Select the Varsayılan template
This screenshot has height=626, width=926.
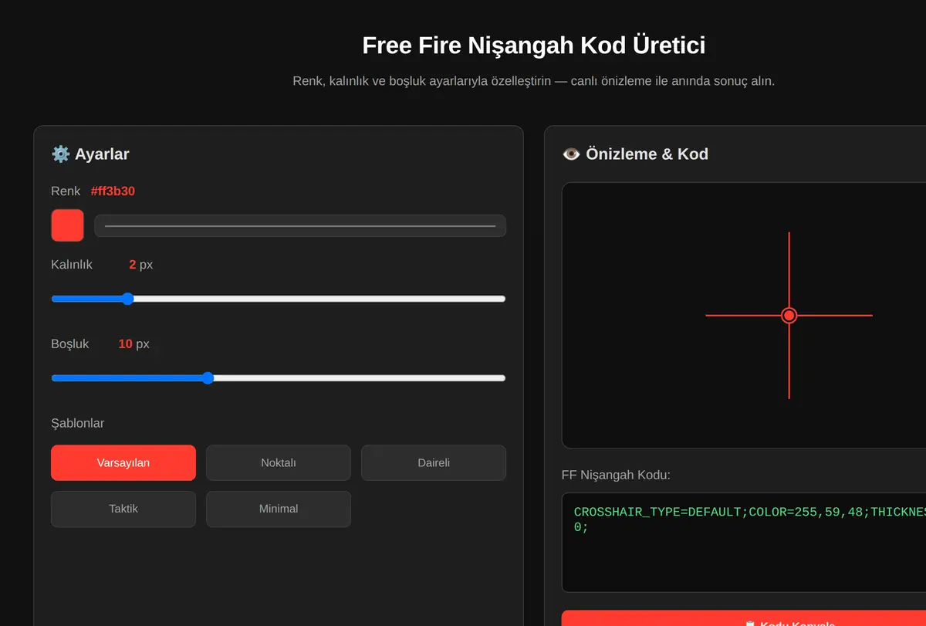[123, 463]
